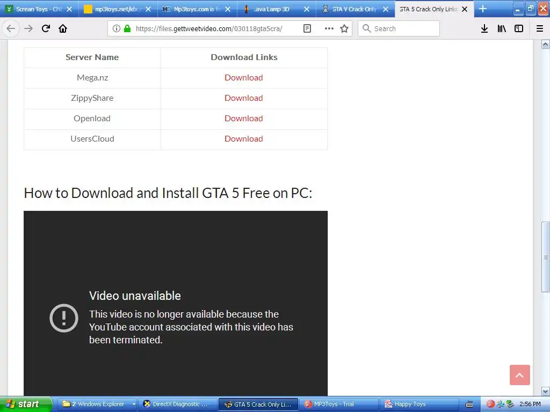Click the page scrollbar down arrow
This screenshot has width=550, height=412.
pyautogui.click(x=546, y=391)
